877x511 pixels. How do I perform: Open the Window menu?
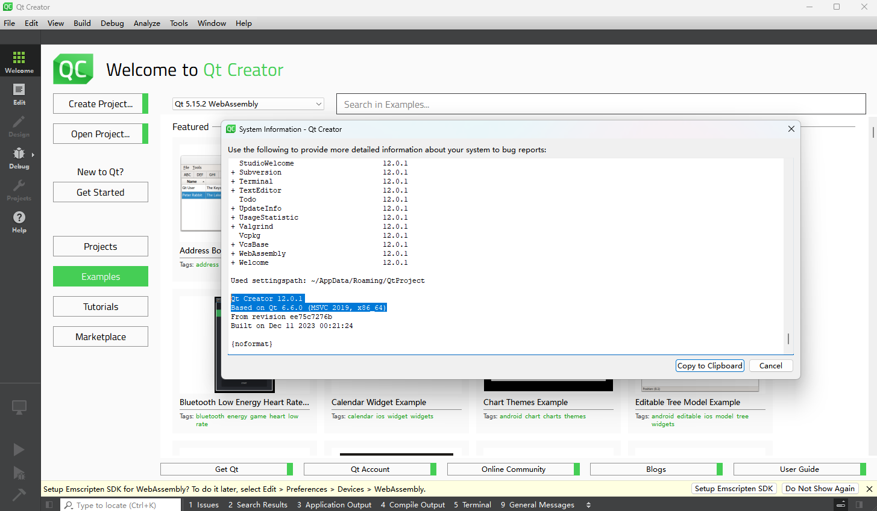coord(212,23)
